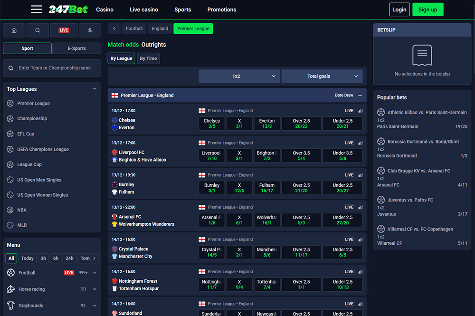Focus the team or championship search field

(x=57, y=68)
